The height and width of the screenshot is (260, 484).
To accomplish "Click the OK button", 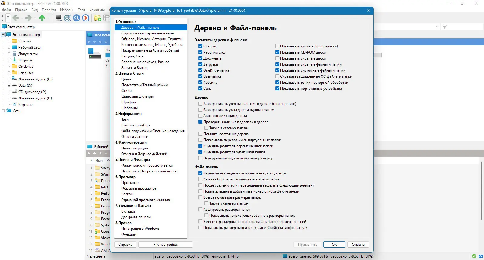I will (x=334, y=245).
